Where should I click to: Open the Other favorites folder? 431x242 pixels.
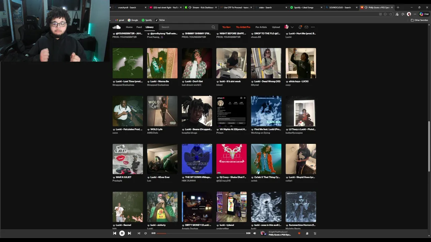point(420,20)
